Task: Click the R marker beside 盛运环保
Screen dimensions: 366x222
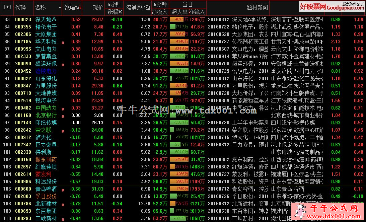Action: click(x=63, y=65)
